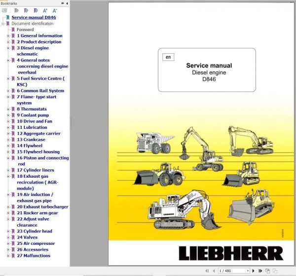This screenshot has height=276, width=296.
Task: Expand 21 Rocker arm gear bookmark
Action: click(x=8, y=213)
